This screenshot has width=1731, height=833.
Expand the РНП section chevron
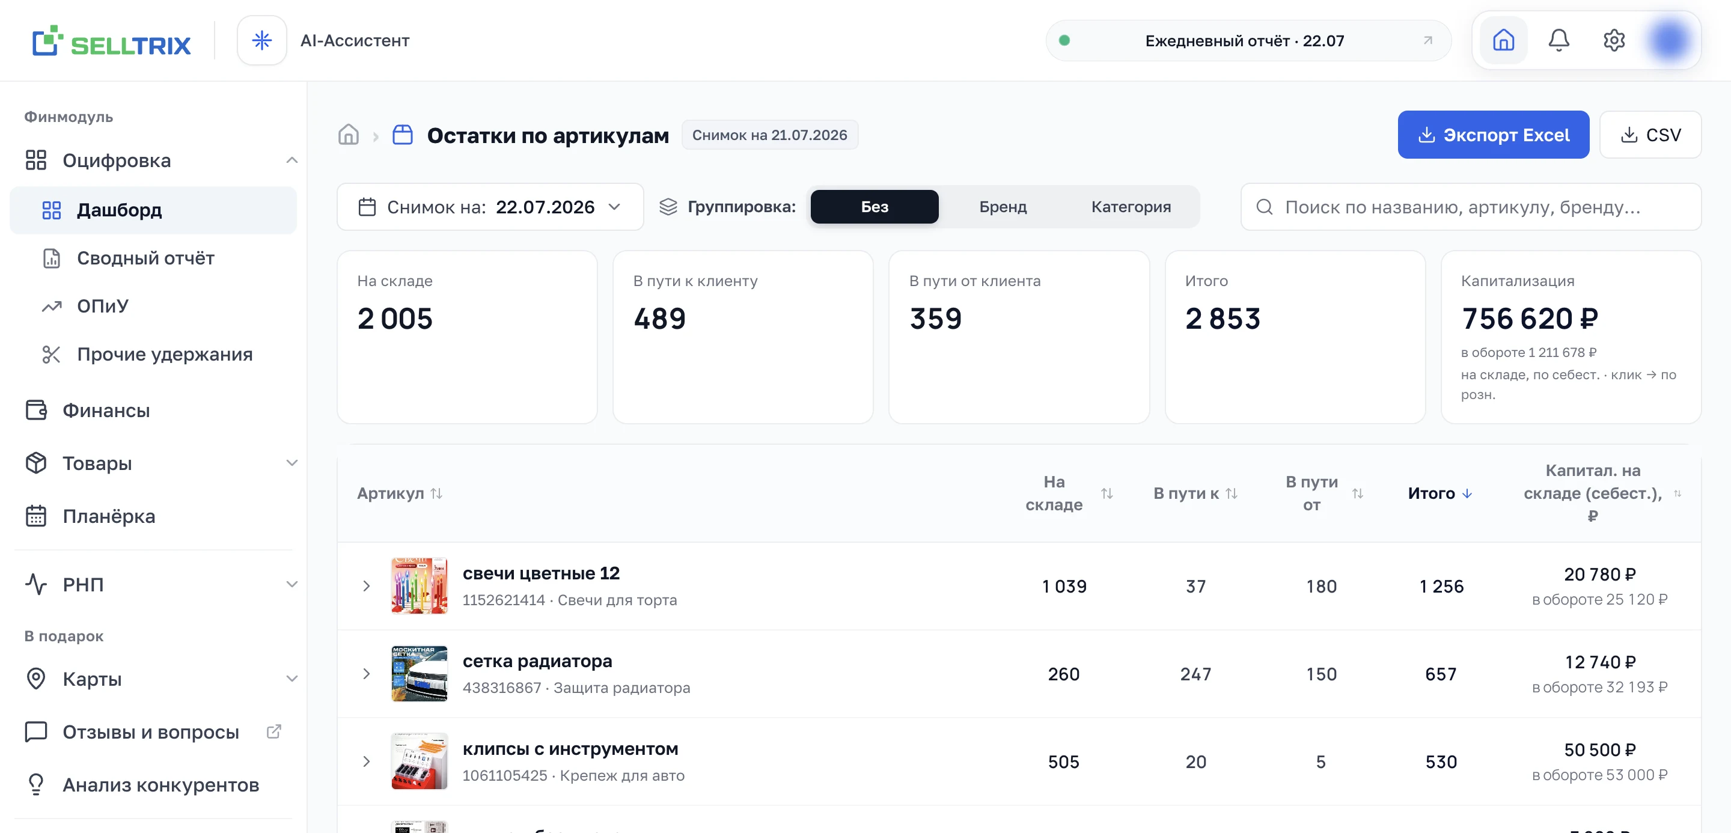(292, 584)
